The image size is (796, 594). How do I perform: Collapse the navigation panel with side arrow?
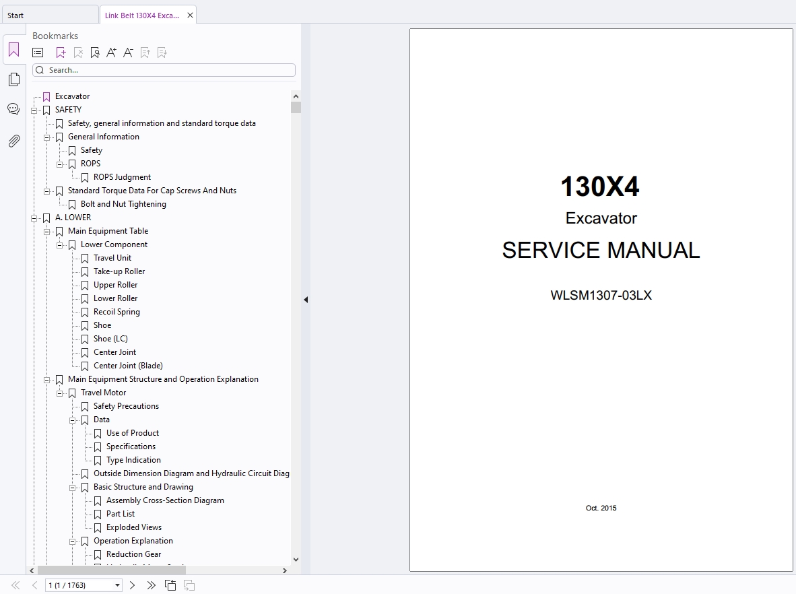(306, 300)
